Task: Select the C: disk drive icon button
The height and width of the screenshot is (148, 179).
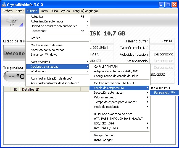Action: [12, 21]
